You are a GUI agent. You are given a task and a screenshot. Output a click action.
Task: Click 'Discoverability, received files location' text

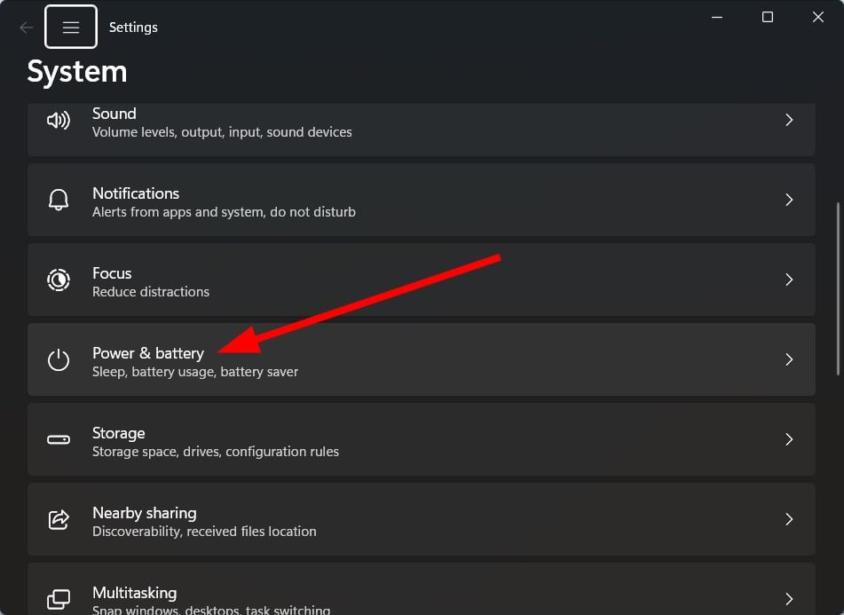[204, 532]
